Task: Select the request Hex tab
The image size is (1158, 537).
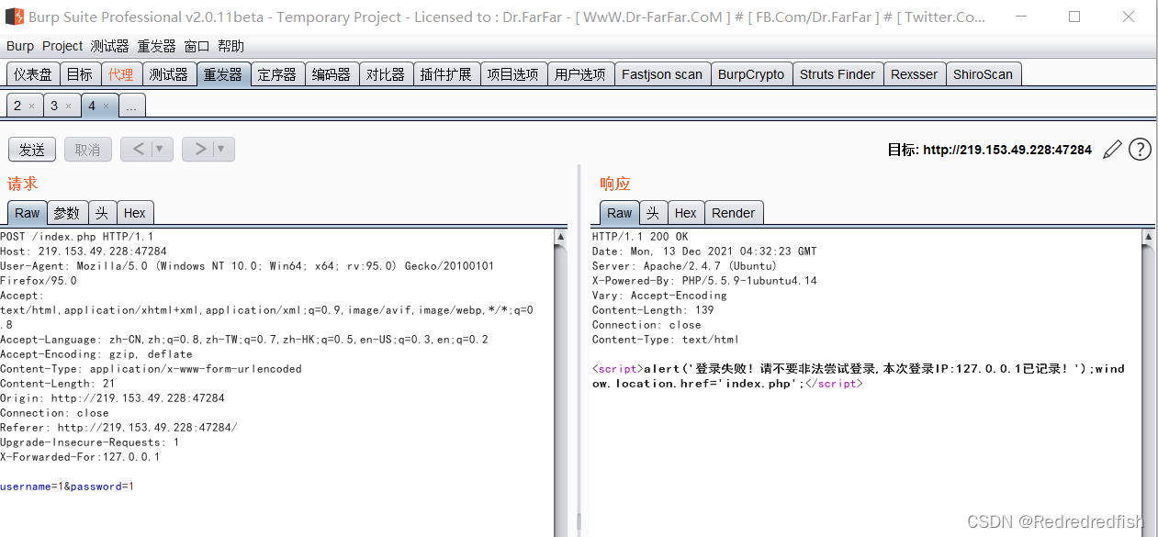Action: pos(135,213)
